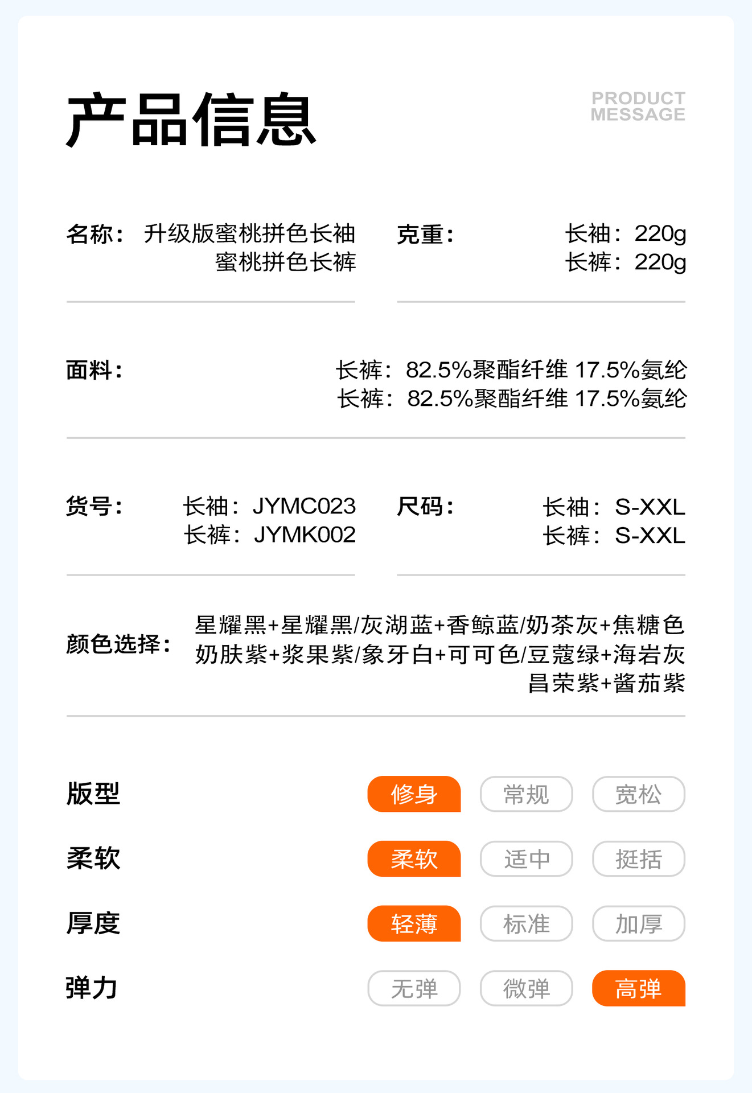This screenshot has height=1093, width=752.
Task: Choose the 挺括 option
Action: (638, 859)
